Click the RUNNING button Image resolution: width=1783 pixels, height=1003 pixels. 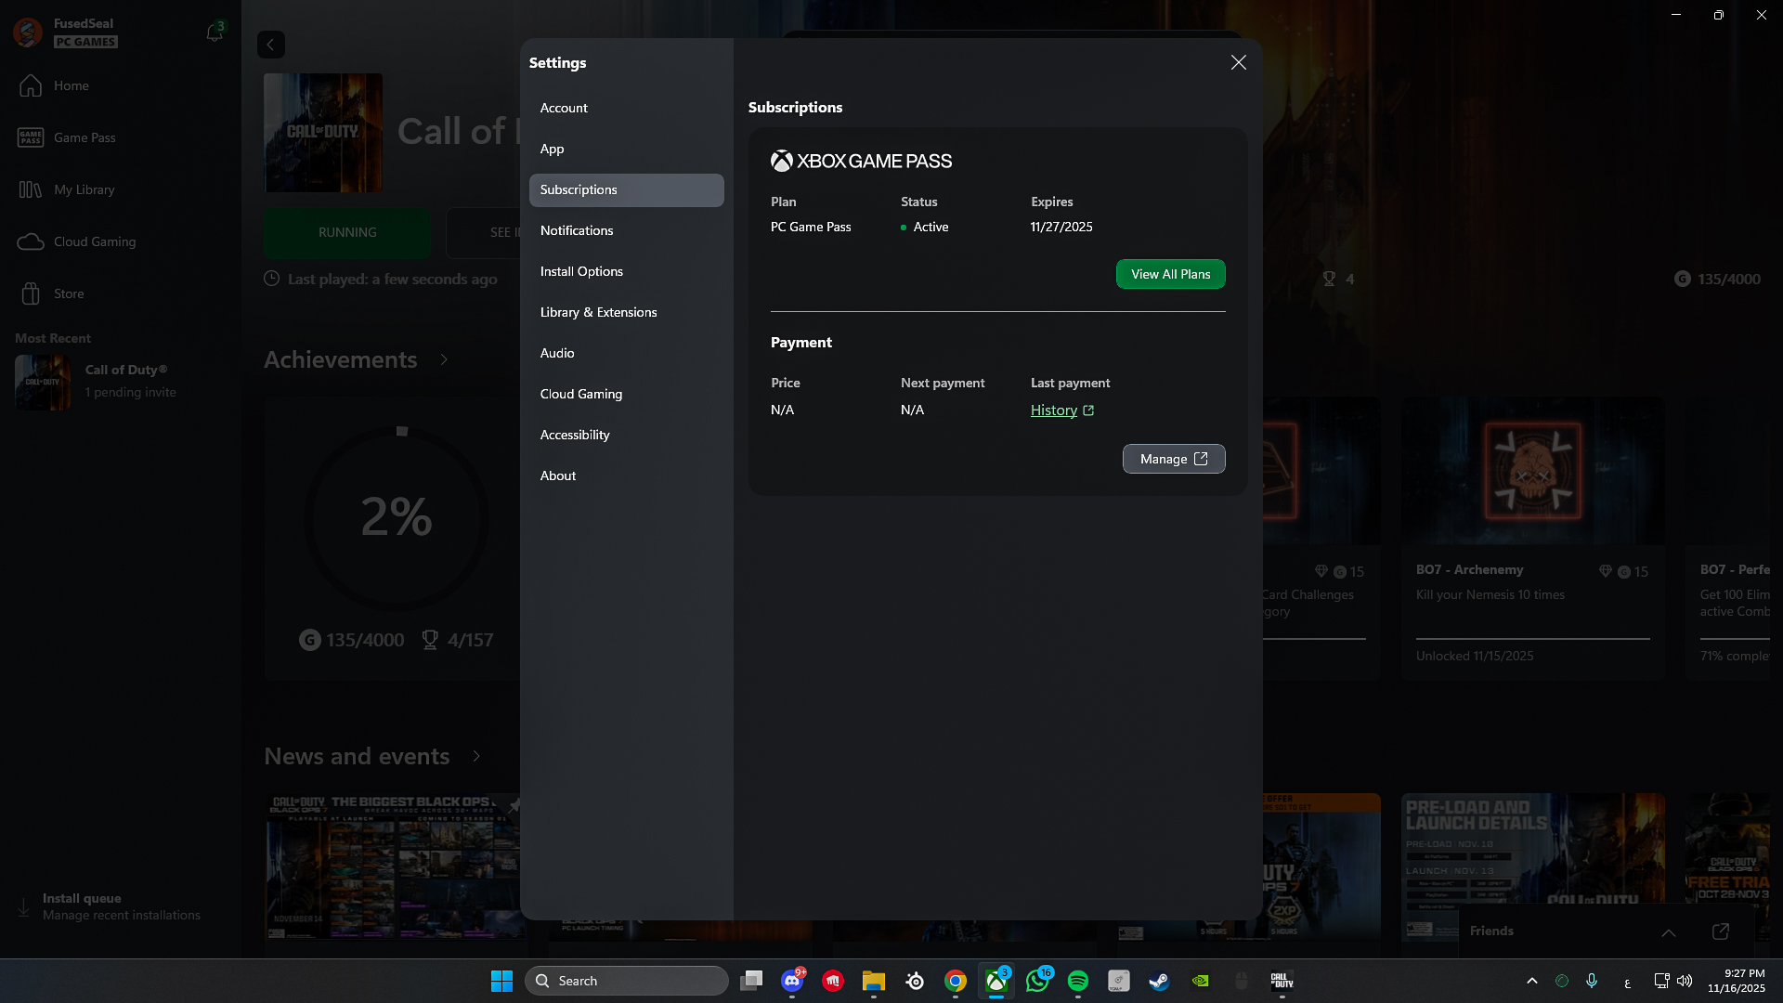pos(347,232)
